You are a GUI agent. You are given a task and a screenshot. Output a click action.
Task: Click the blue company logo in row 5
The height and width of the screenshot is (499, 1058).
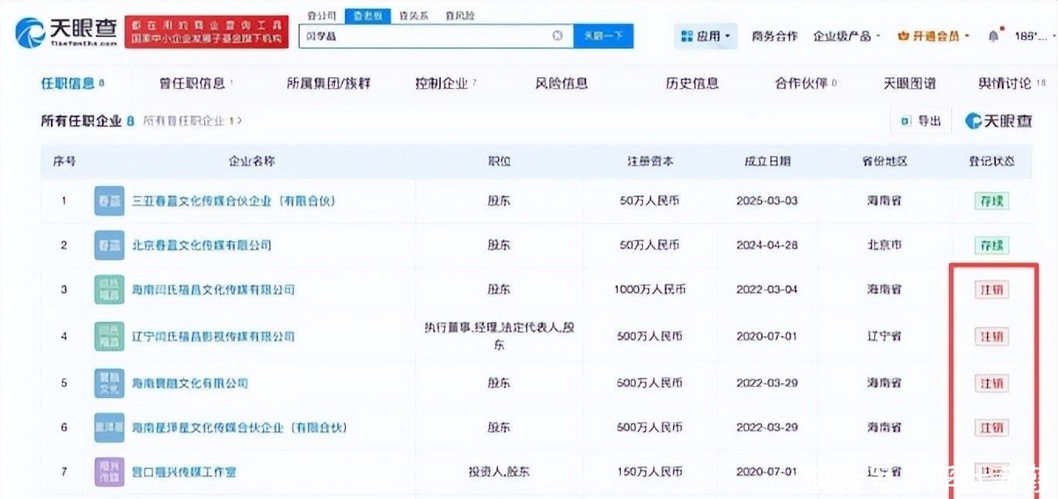click(x=109, y=383)
